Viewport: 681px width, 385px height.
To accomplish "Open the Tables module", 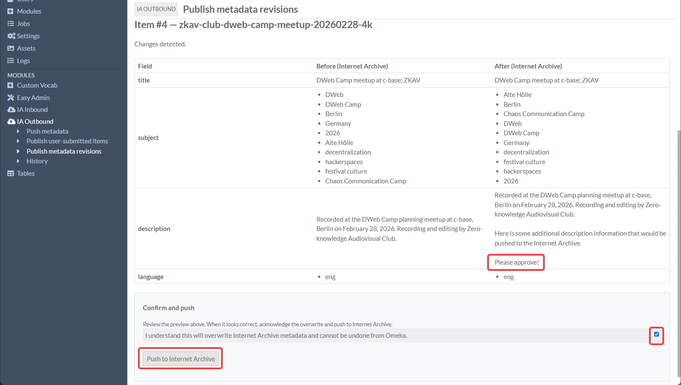I will tap(26, 174).
